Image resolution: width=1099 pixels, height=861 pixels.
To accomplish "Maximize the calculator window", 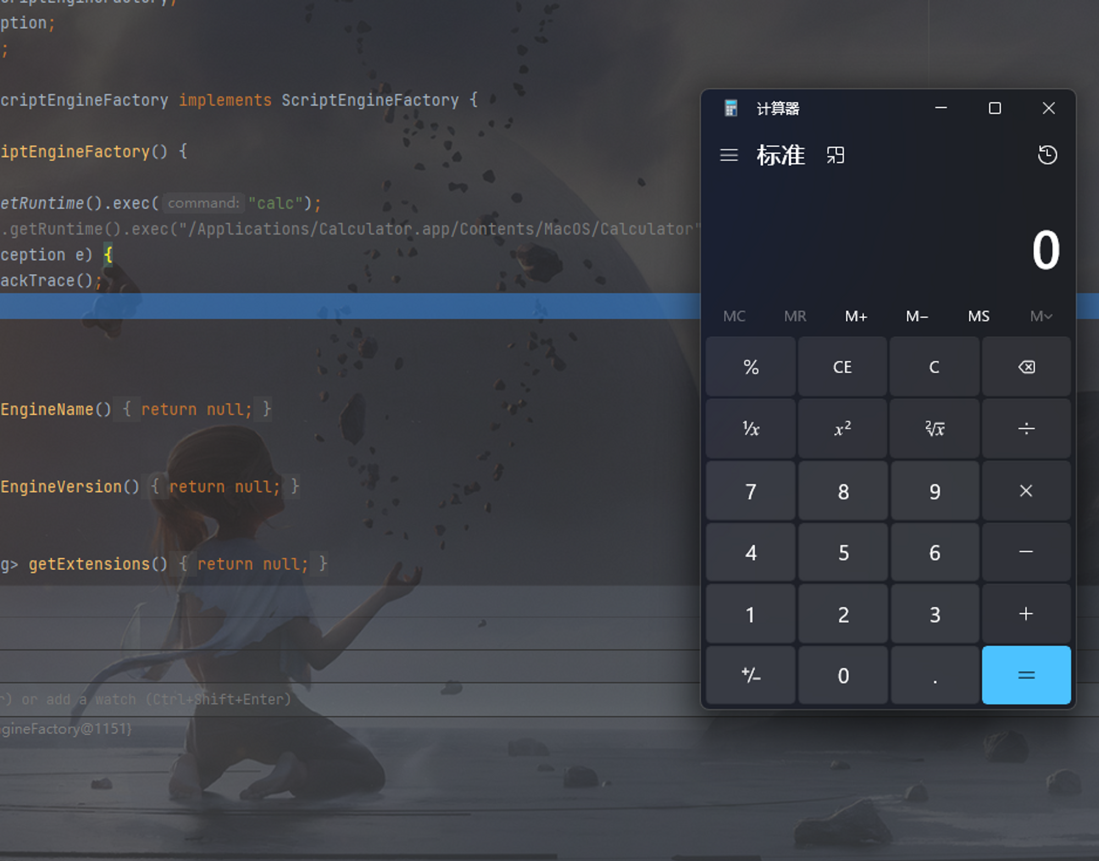I will tap(995, 108).
